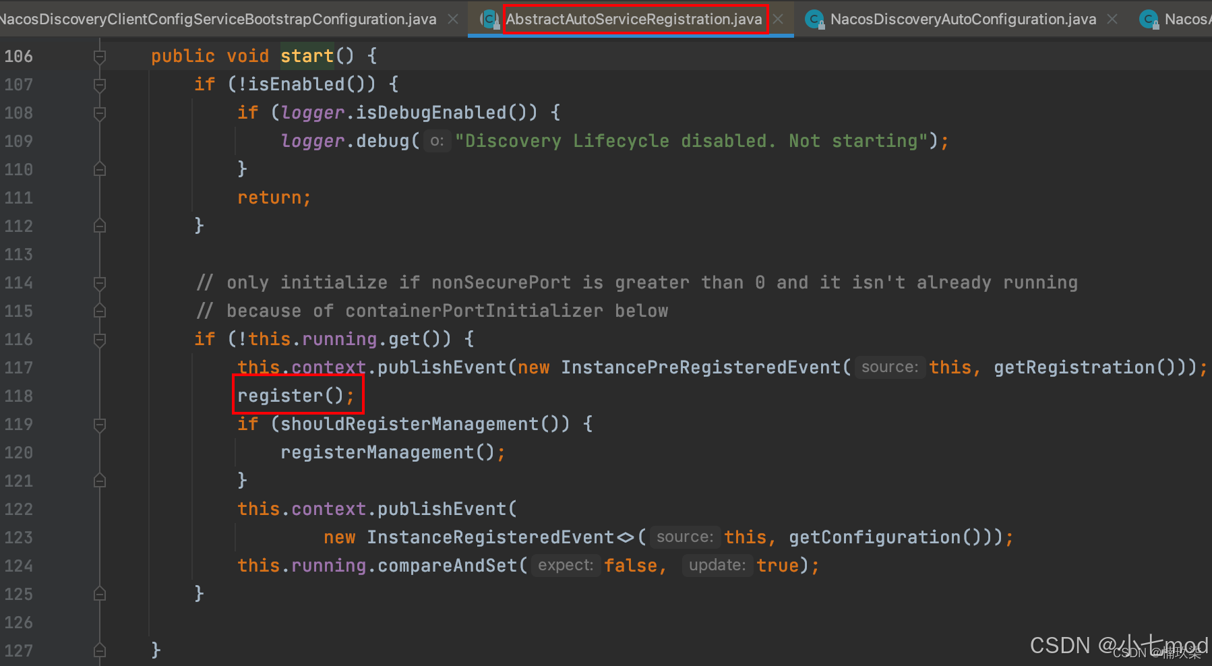Open NacosDiscoveryClientConfigServiceBootstrapConfiguration.java tab
The width and height of the screenshot is (1212, 666).
tap(218, 19)
